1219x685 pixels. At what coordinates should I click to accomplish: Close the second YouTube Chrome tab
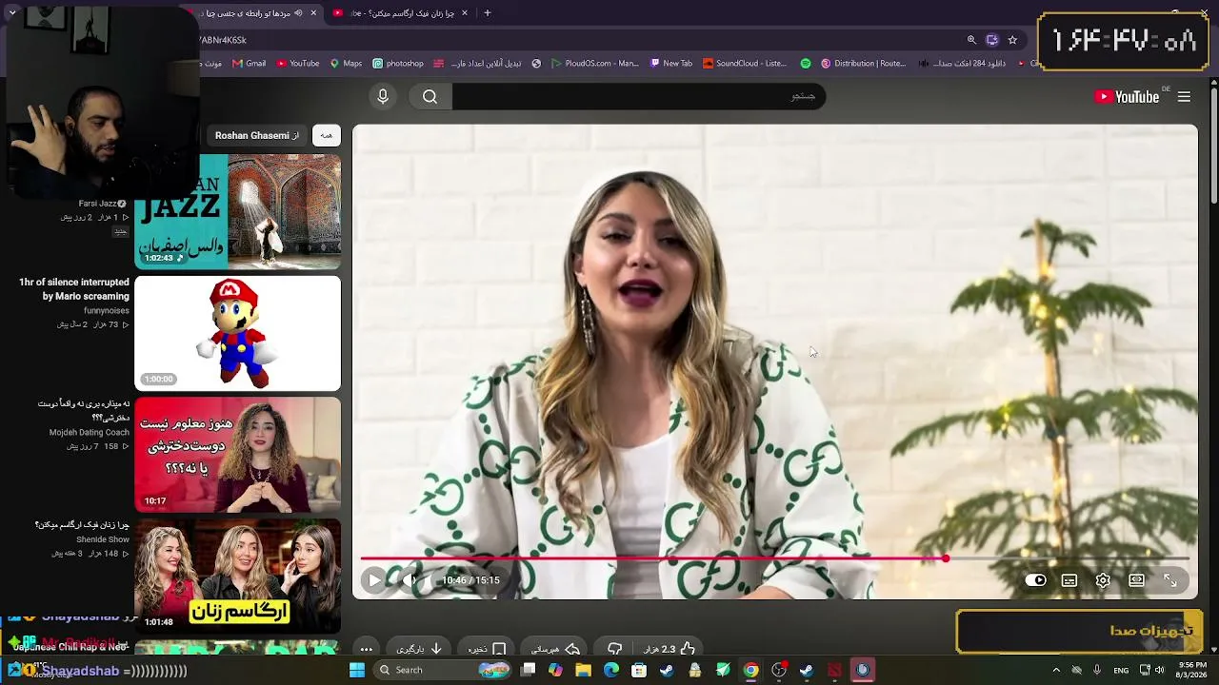(x=464, y=13)
